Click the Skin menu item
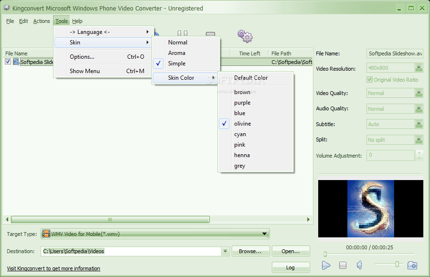The width and height of the screenshot is (430, 277). 104,43
